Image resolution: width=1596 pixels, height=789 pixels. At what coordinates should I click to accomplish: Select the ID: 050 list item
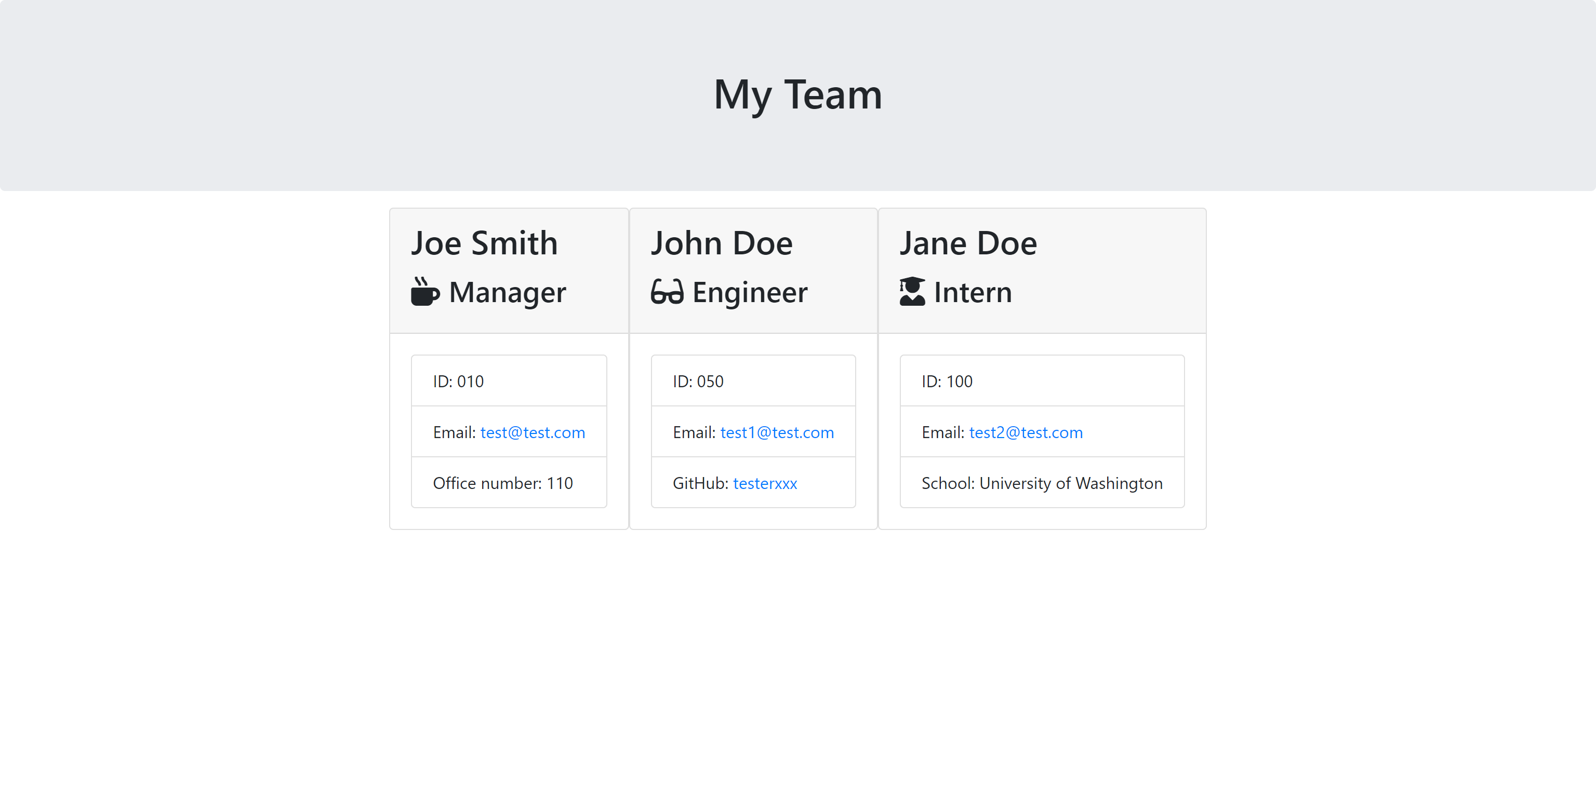[698, 381]
